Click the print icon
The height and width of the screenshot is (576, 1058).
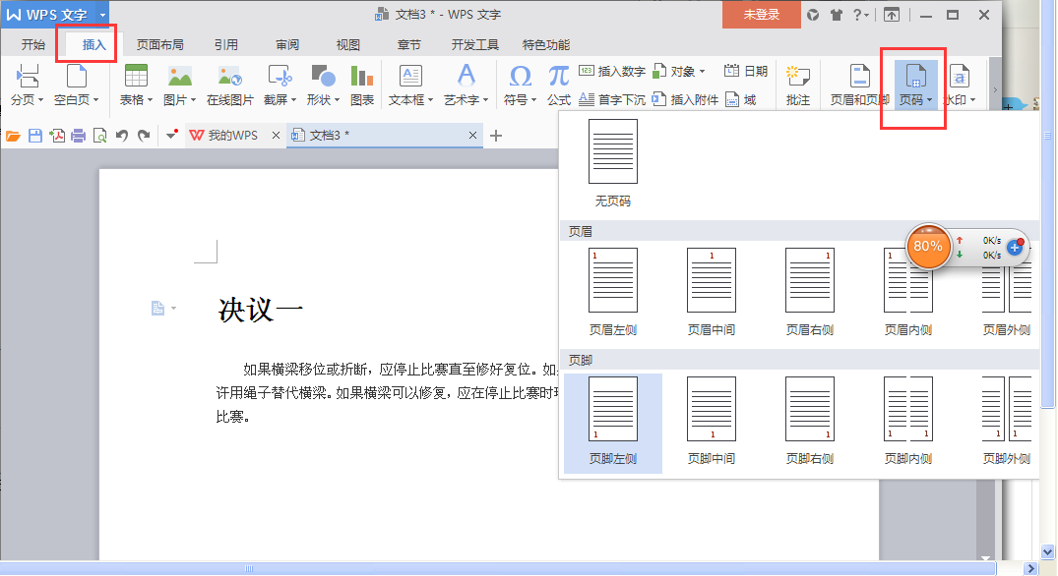pos(79,136)
